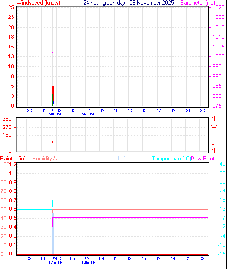Click temperature axis value 24

222,191
